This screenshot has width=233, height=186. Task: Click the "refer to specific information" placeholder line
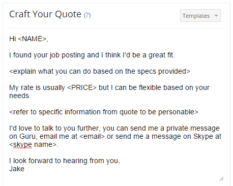pos(104,112)
